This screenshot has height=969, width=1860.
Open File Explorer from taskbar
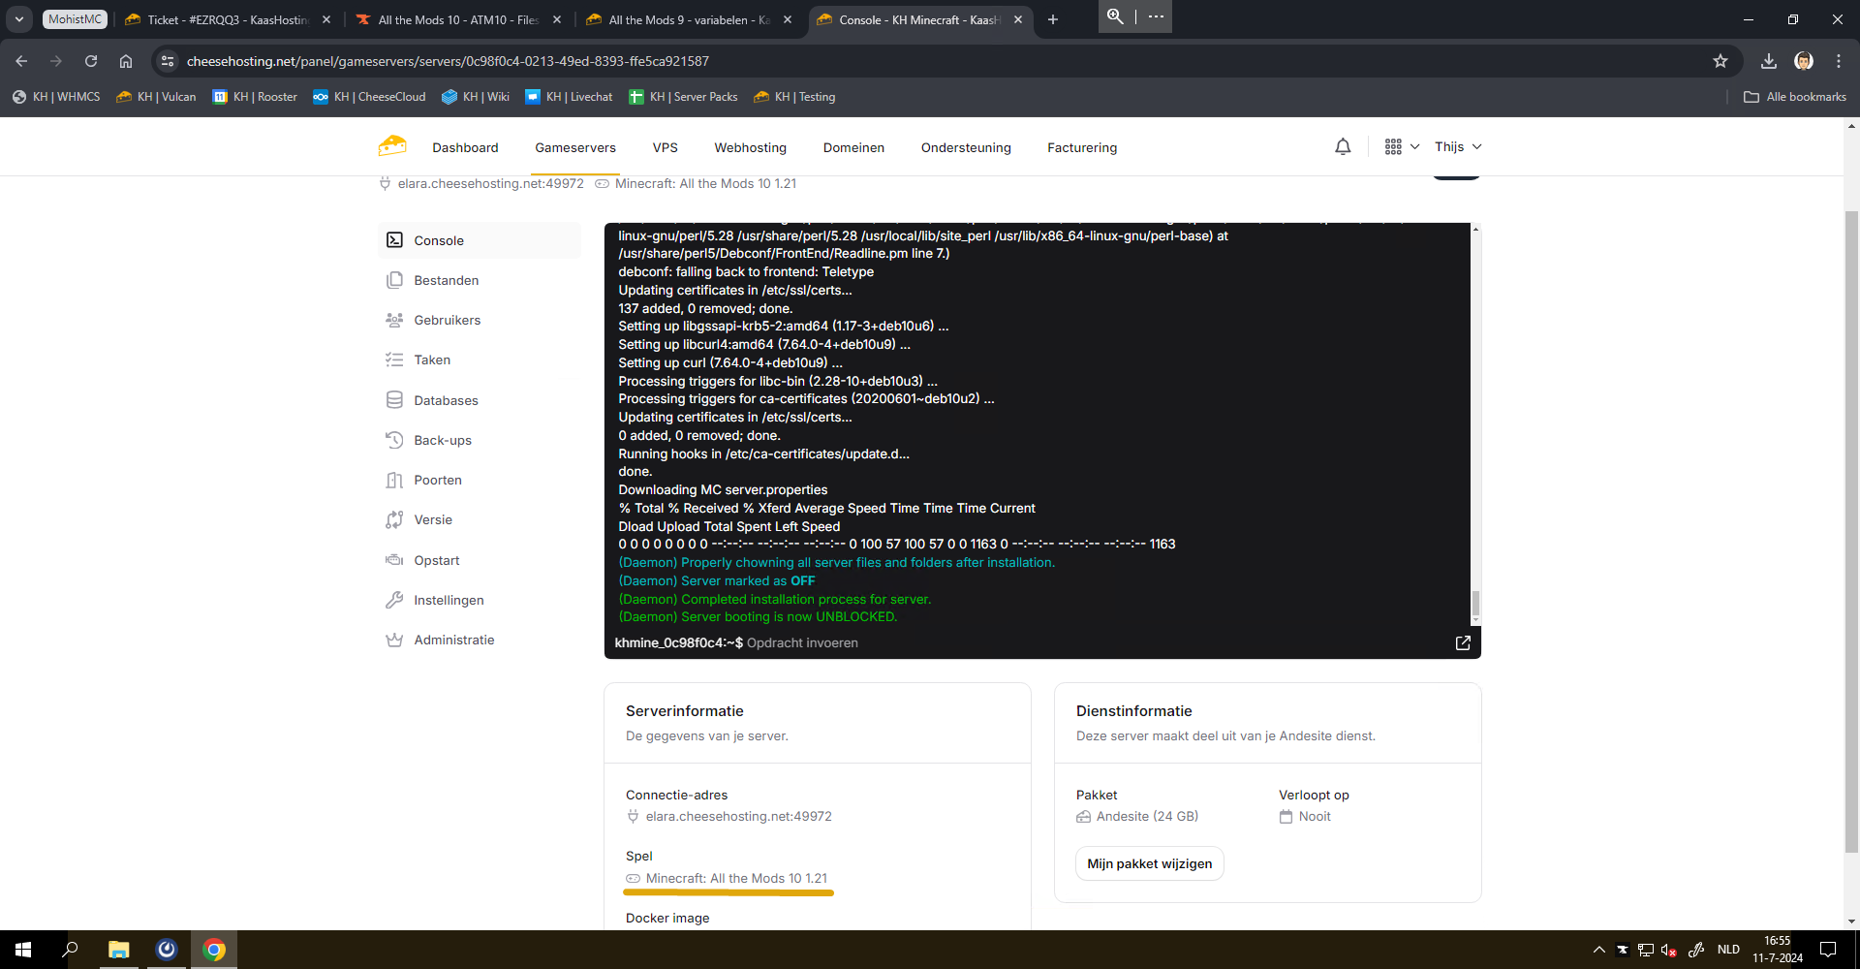click(118, 950)
